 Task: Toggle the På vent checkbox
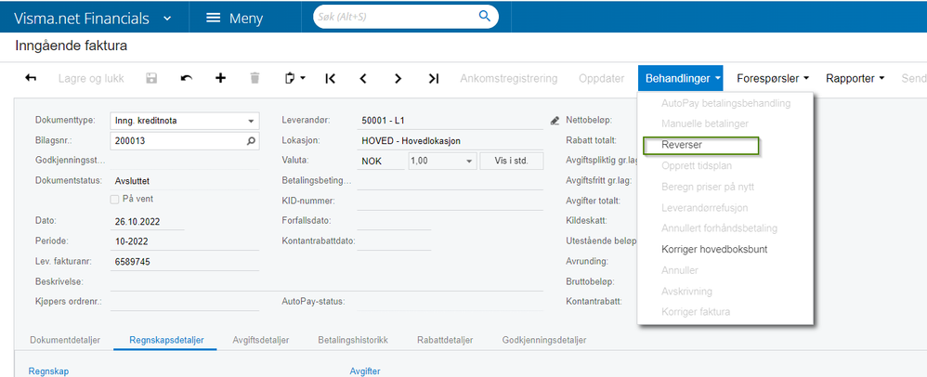114,199
